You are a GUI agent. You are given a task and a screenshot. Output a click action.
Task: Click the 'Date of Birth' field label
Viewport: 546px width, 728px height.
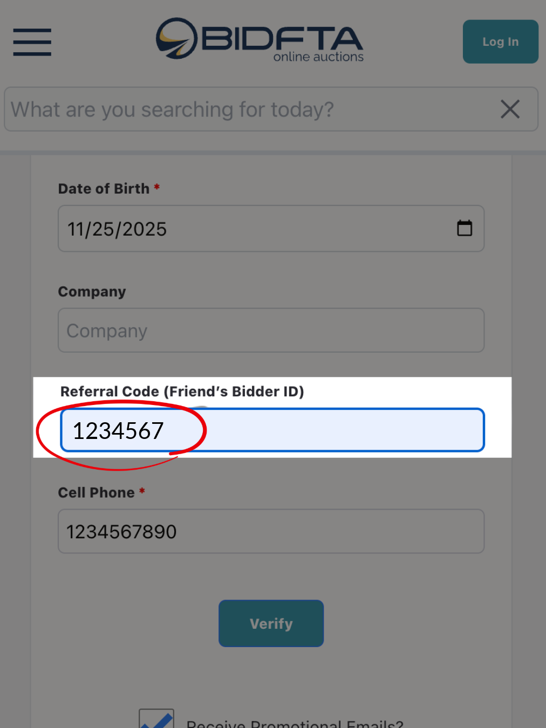[104, 189]
